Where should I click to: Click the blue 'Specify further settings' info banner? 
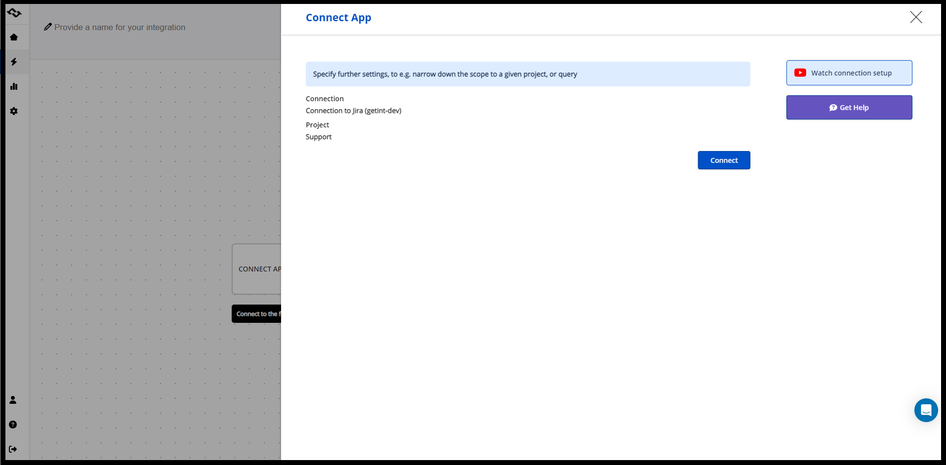527,74
